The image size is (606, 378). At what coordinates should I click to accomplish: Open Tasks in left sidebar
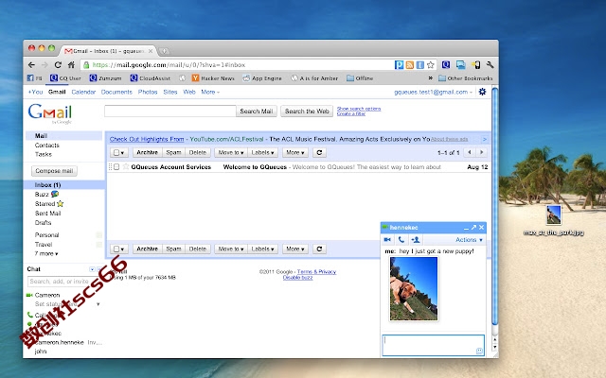(44, 154)
